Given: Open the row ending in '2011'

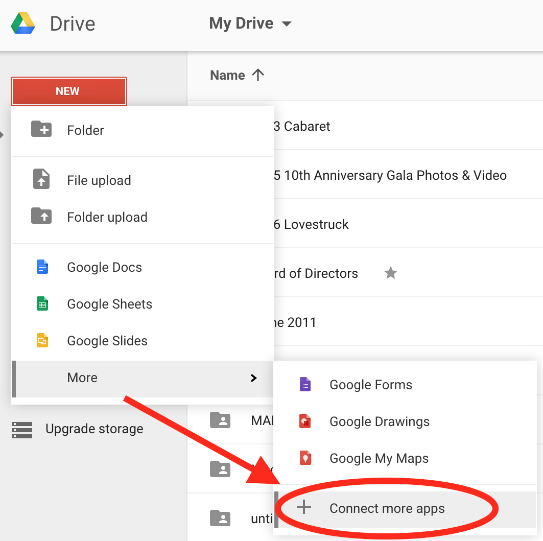Looking at the screenshot, I should click(x=409, y=322).
